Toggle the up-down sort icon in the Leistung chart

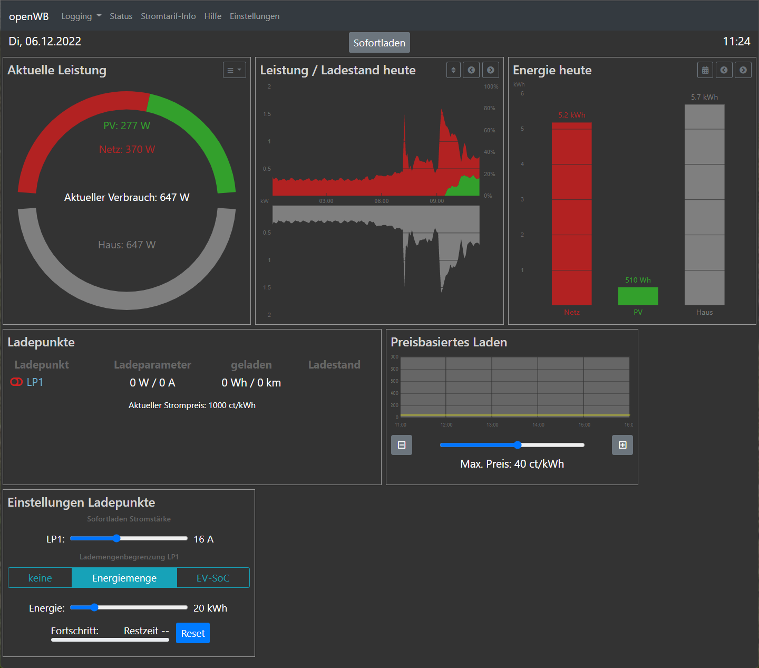click(453, 70)
